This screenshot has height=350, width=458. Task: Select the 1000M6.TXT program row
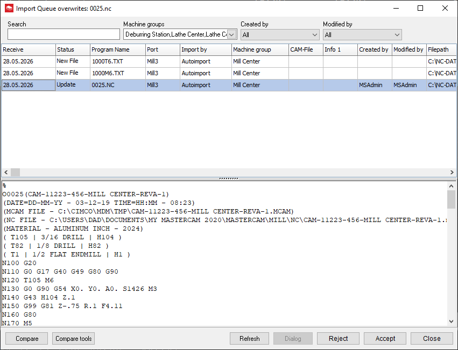tap(229, 73)
